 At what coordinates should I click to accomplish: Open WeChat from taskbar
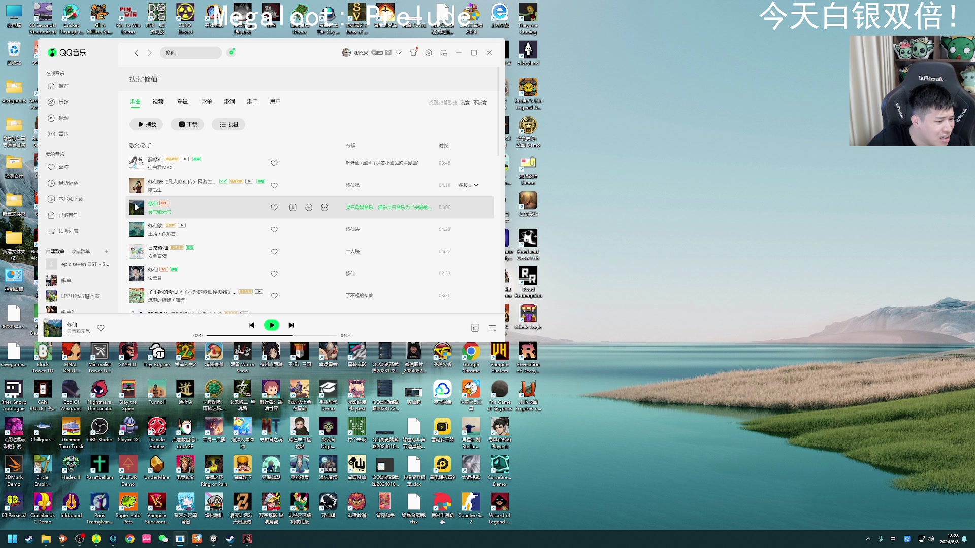coord(164,539)
